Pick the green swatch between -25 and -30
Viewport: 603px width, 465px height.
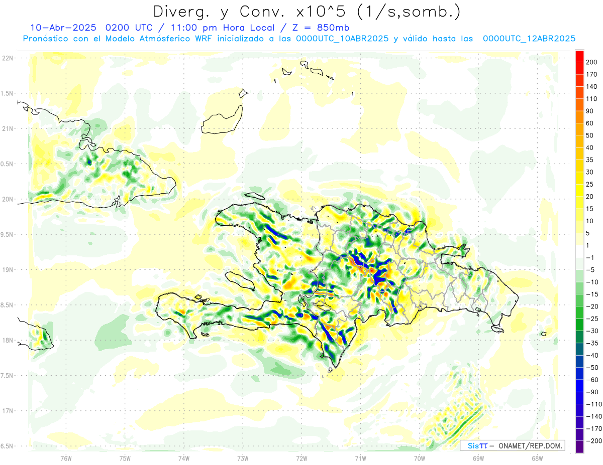click(580, 325)
